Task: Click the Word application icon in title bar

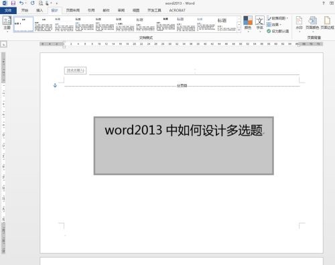Action: tap(5, 3)
